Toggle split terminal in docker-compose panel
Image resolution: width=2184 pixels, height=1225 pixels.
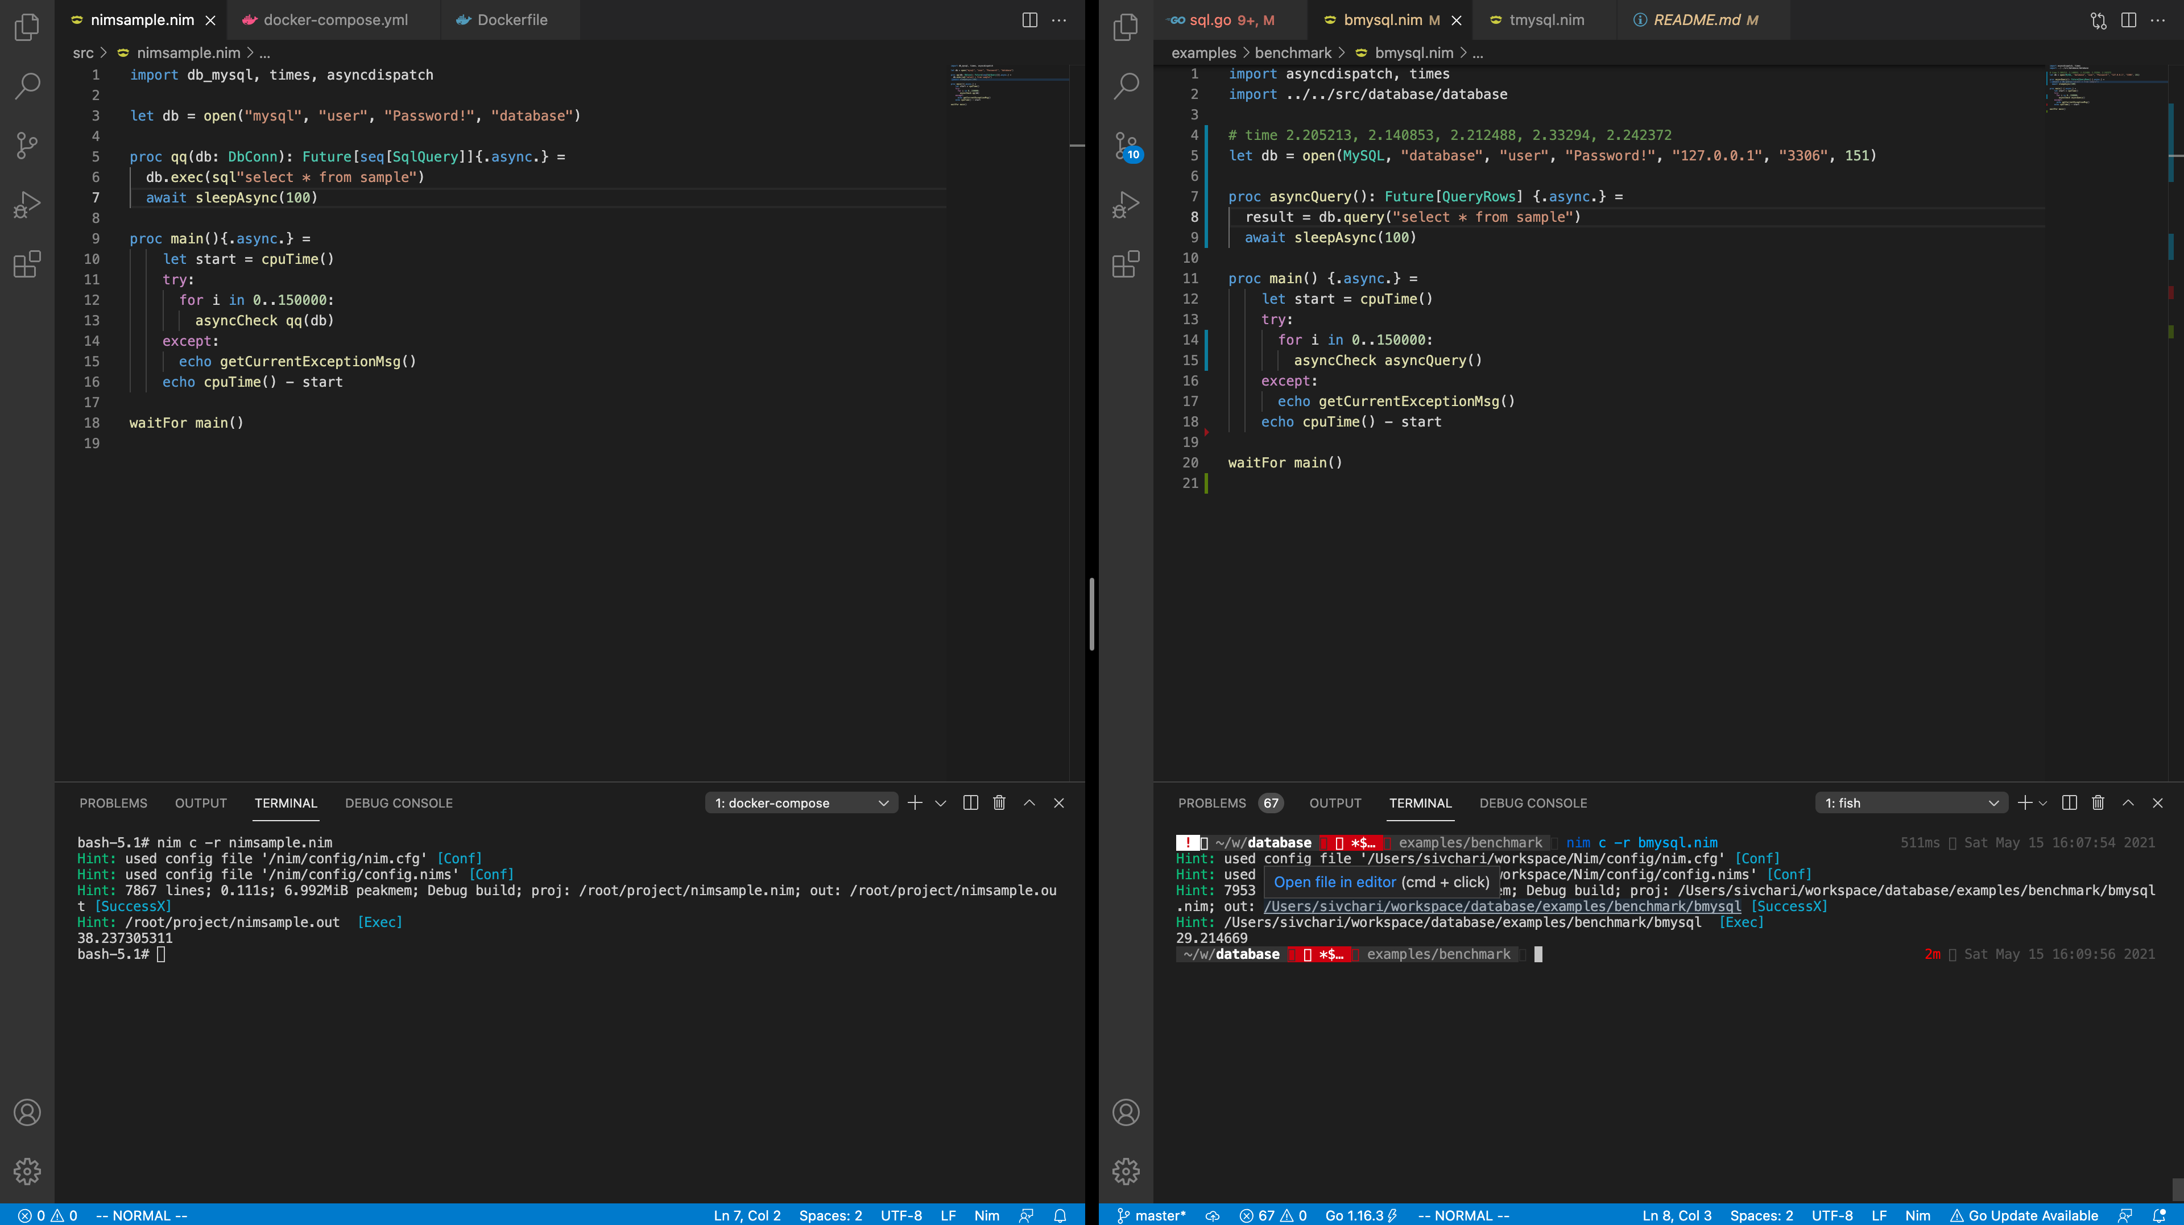click(x=971, y=803)
